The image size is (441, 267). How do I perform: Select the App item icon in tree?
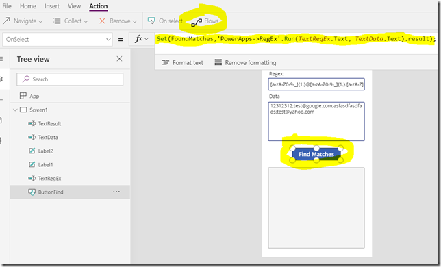pyautogui.click(x=23, y=96)
